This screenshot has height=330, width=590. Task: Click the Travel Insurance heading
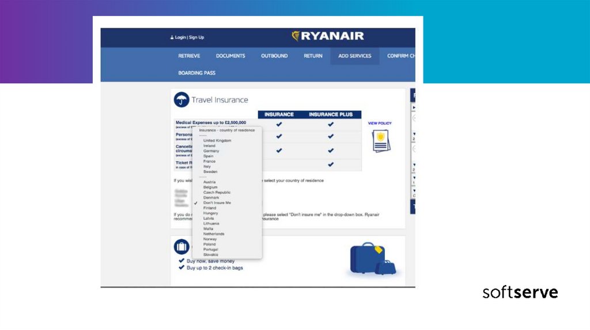coord(220,100)
